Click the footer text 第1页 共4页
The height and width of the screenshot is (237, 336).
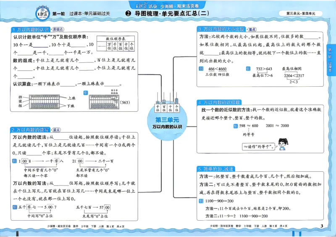115,226
